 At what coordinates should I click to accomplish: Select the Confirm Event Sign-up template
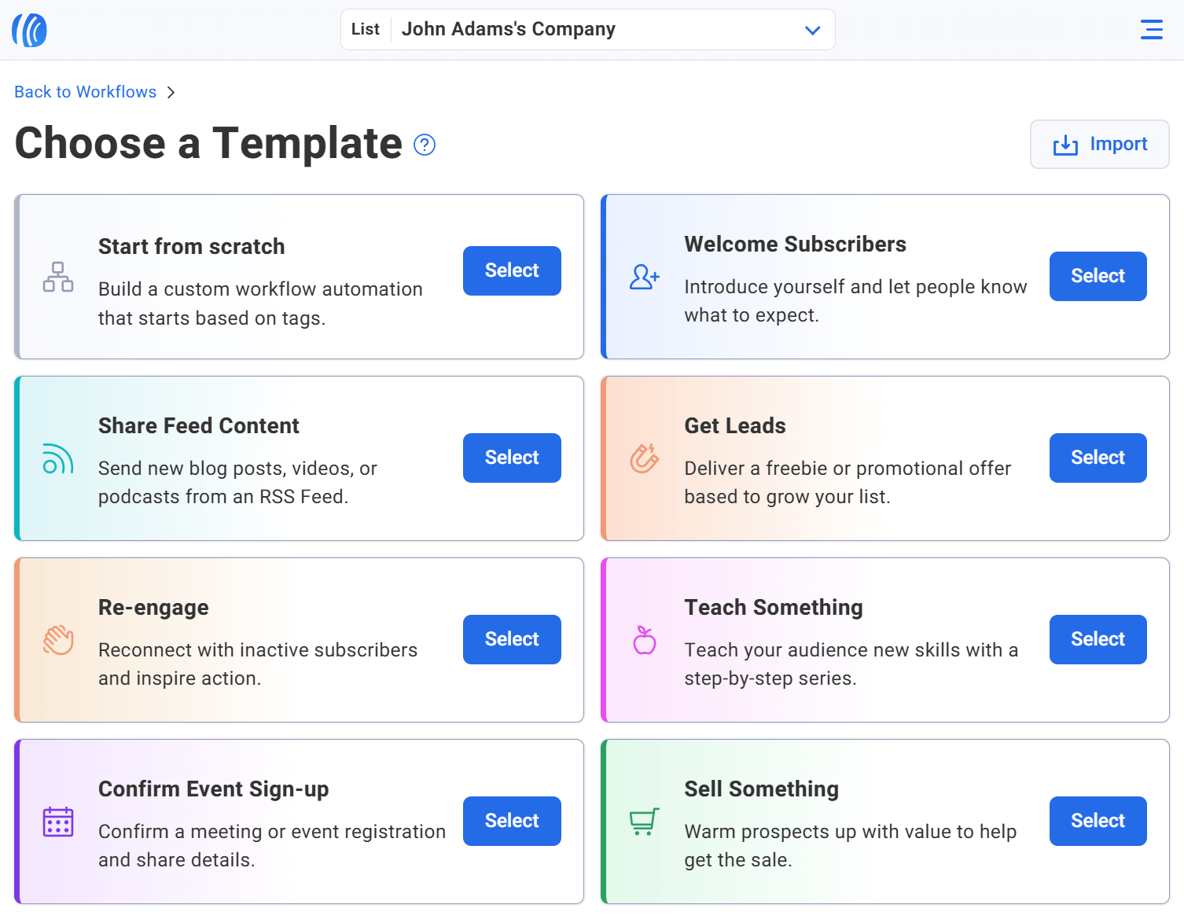[x=512, y=821]
